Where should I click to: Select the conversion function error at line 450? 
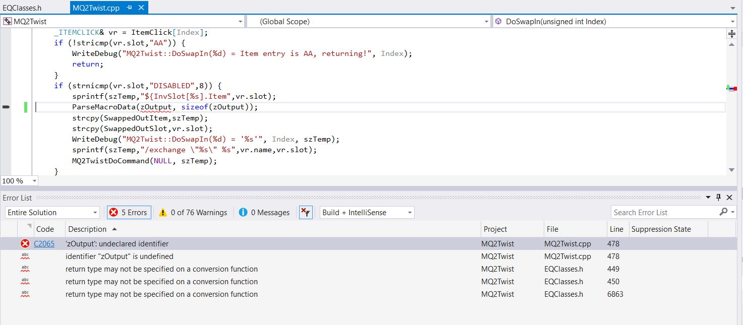click(368, 282)
